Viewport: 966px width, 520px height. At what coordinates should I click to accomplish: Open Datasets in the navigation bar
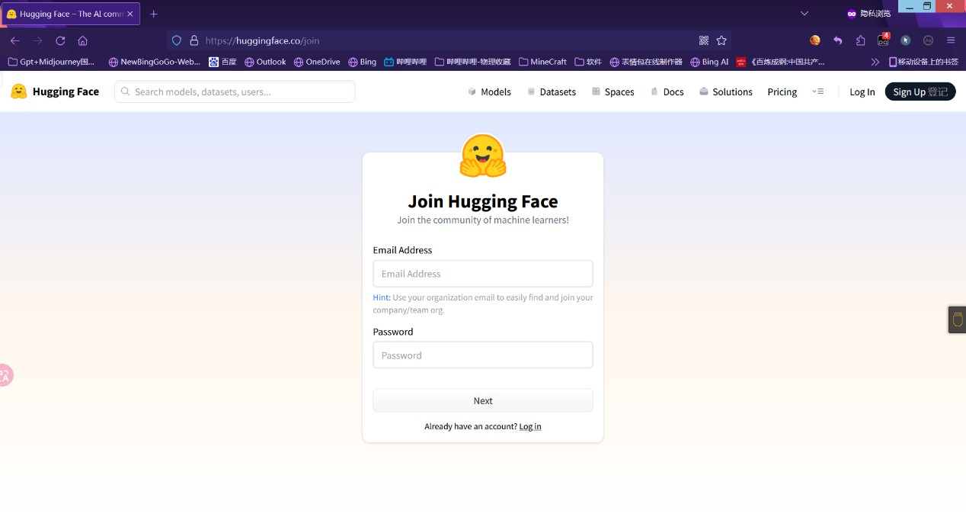point(552,91)
